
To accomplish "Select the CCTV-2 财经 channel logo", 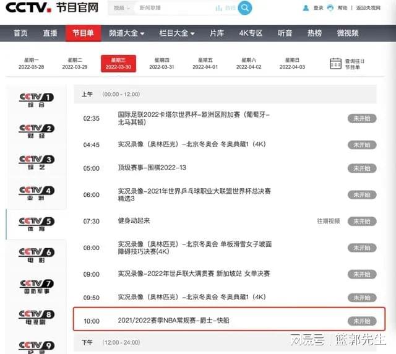I will [36, 131].
